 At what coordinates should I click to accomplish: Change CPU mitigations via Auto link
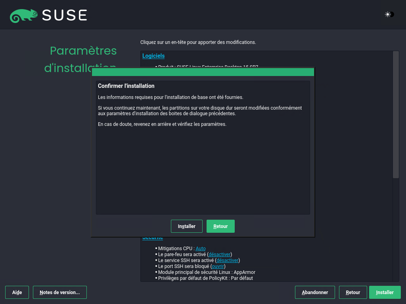click(x=201, y=249)
